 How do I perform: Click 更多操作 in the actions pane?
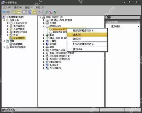click(x=116, y=26)
